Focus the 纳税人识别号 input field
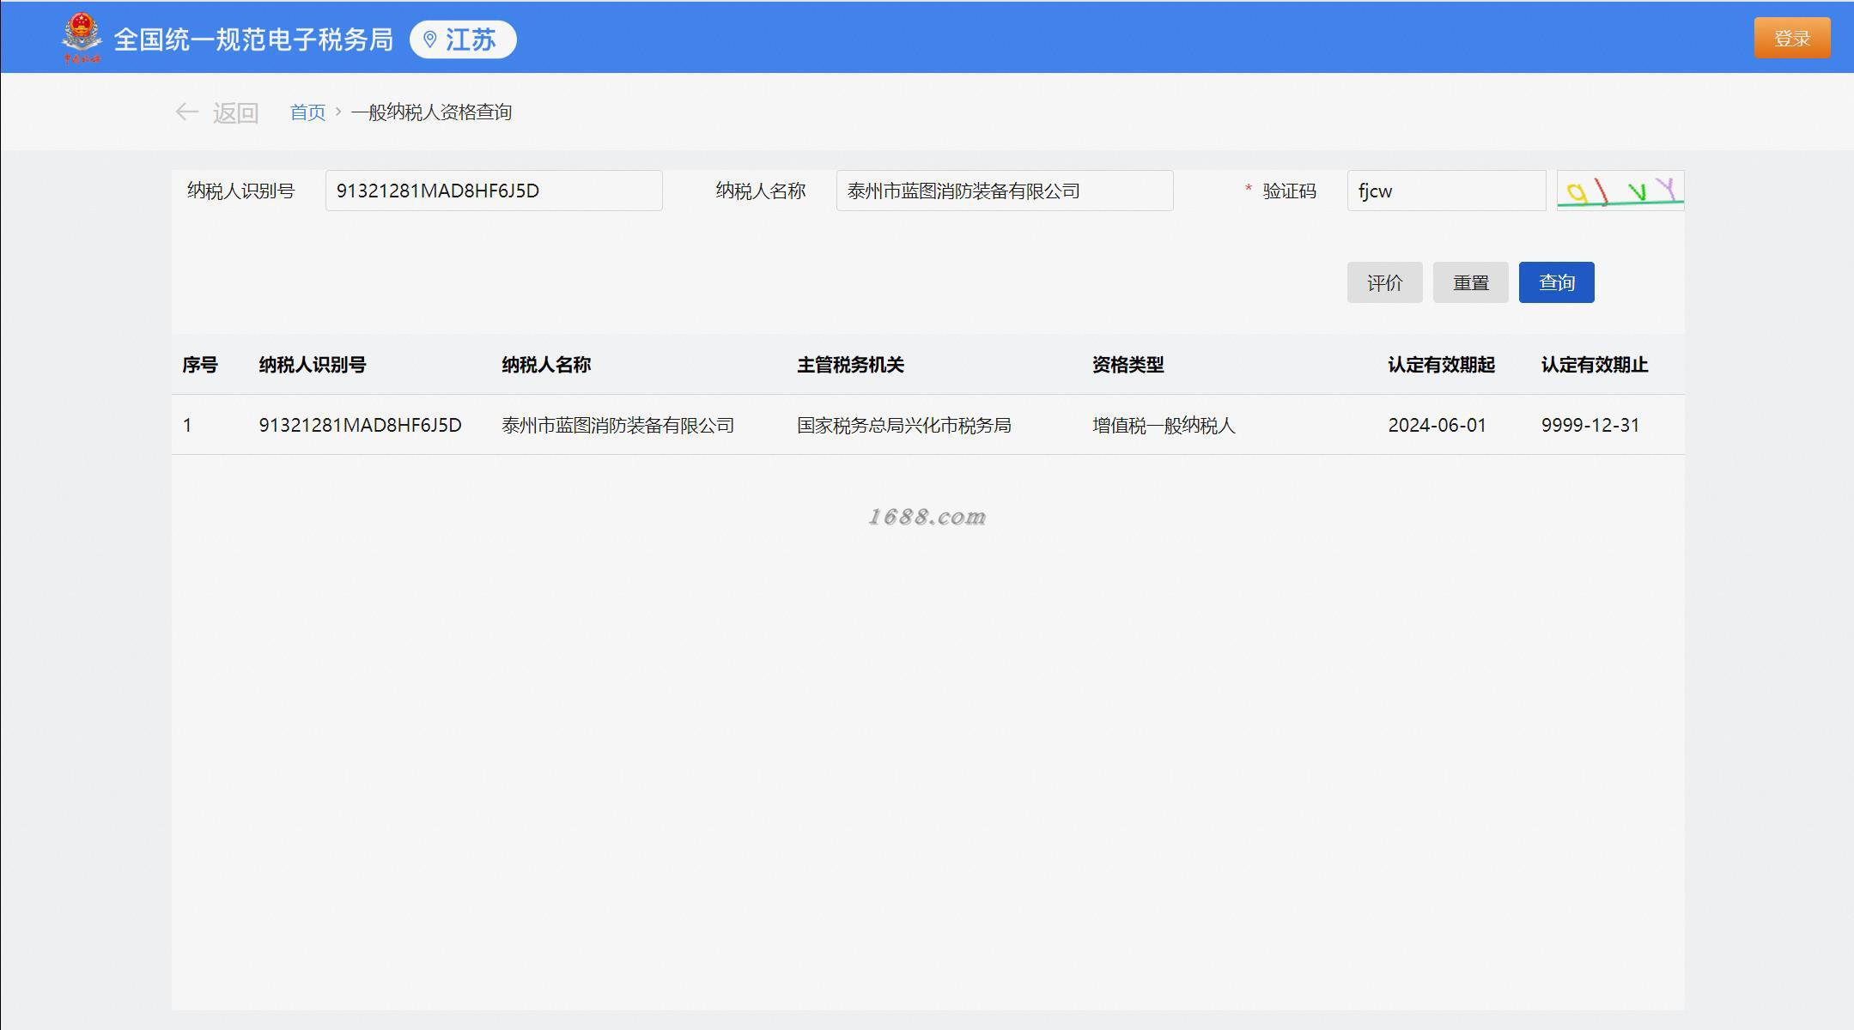Screen dimensions: 1854x1030 click(x=493, y=191)
